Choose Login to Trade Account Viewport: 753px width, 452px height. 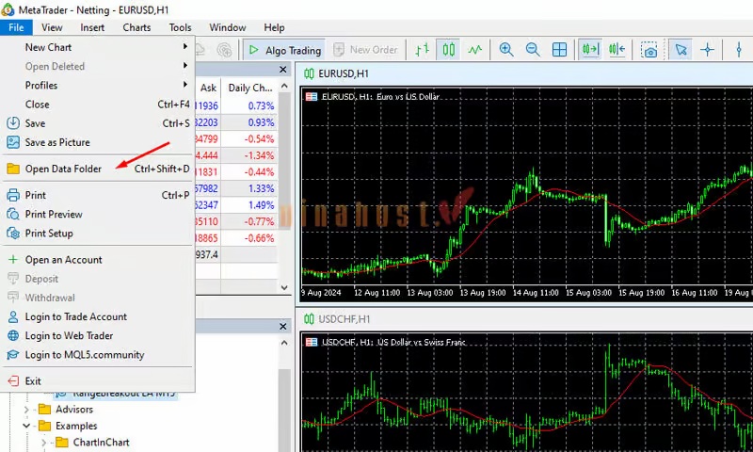coord(98,316)
